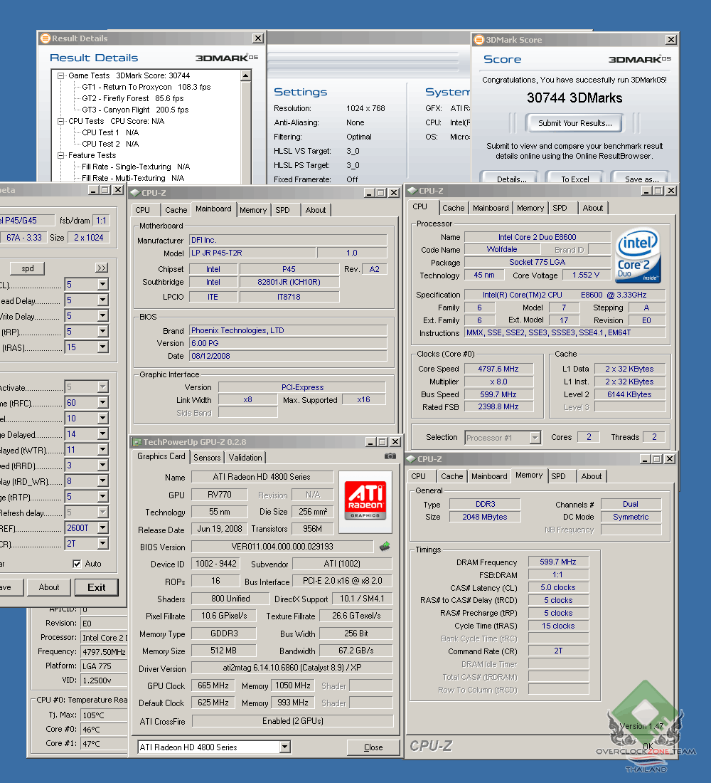The height and width of the screenshot is (783, 711).
Task: Open the ATI Radeon HD 4800 Series dropdown
Action: (x=285, y=747)
